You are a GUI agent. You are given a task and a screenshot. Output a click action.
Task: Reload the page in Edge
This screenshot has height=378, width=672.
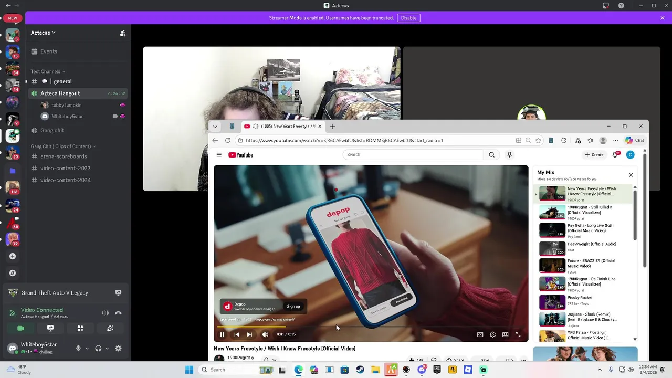coord(228,140)
